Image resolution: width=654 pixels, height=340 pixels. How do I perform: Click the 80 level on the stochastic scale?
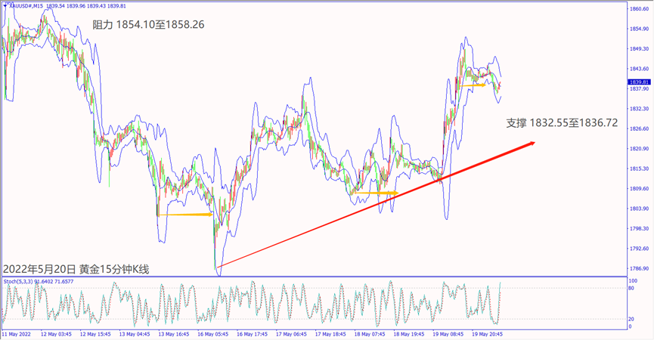pyautogui.click(x=631, y=289)
